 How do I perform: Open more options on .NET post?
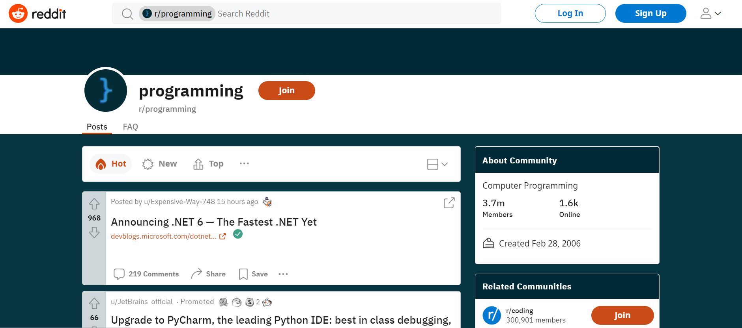click(283, 274)
